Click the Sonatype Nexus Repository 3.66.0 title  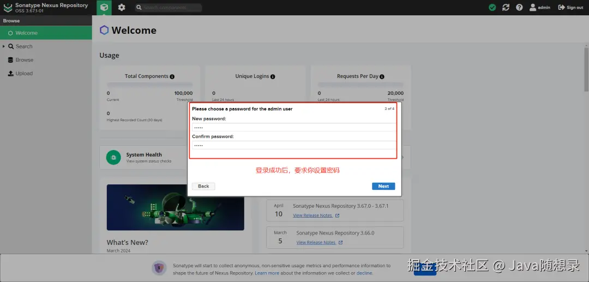click(x=335, y=233)
